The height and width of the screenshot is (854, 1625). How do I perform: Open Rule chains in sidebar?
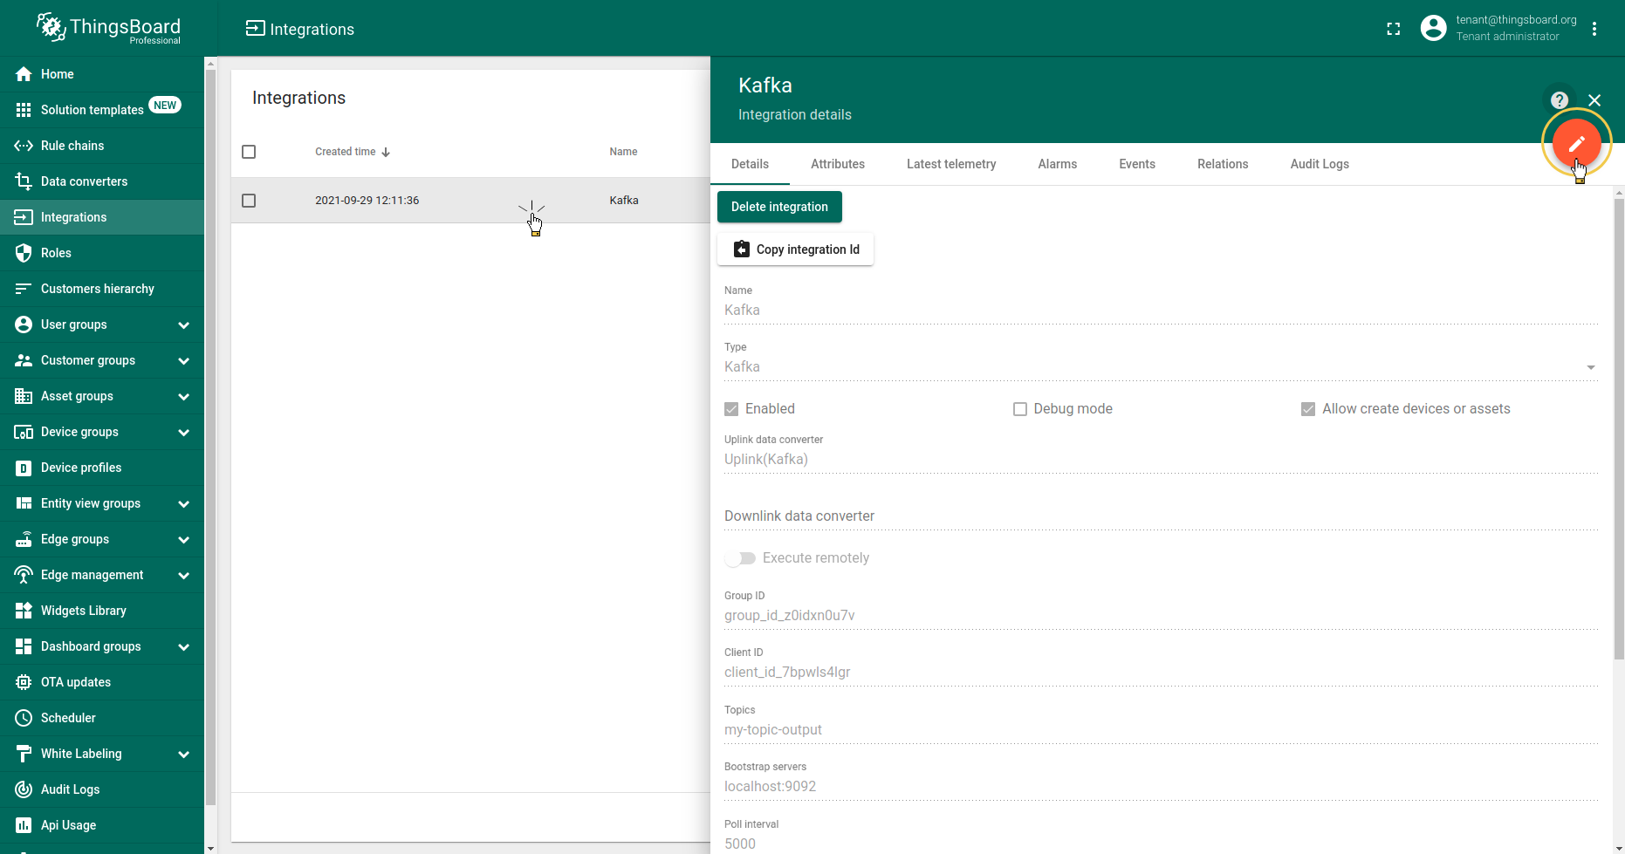point(72,146)
